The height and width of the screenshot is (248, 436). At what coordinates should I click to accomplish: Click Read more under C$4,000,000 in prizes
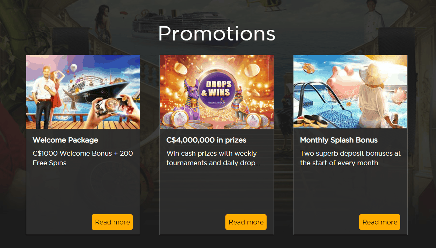246,222
